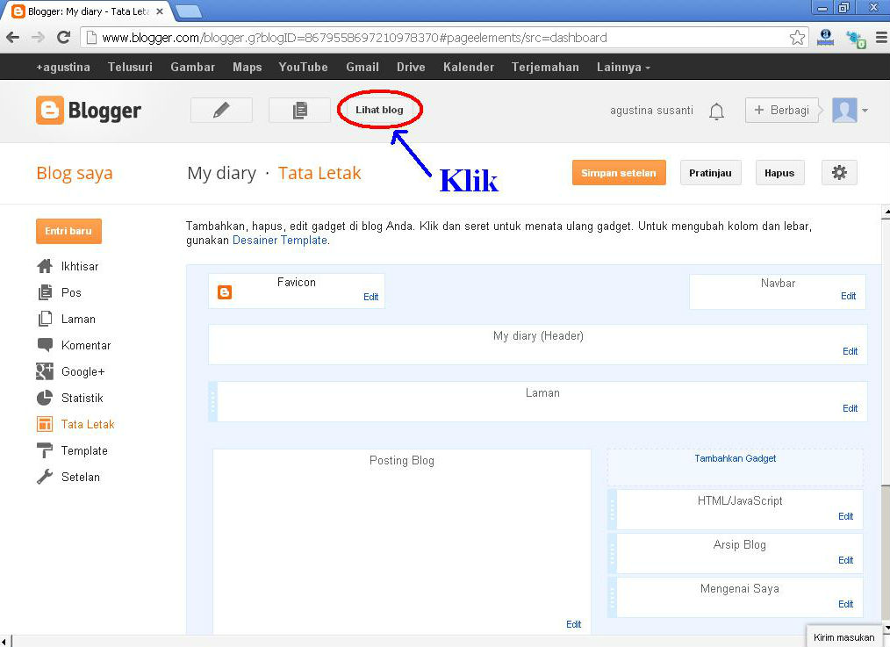Edit the Favicon gadget
890x647 pixels.
coord(370,297)
